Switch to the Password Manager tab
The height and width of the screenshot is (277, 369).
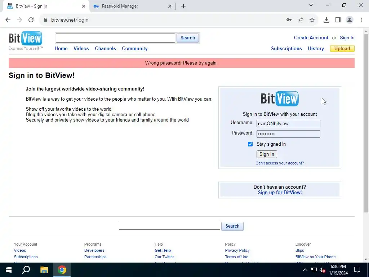click(133, 6)
